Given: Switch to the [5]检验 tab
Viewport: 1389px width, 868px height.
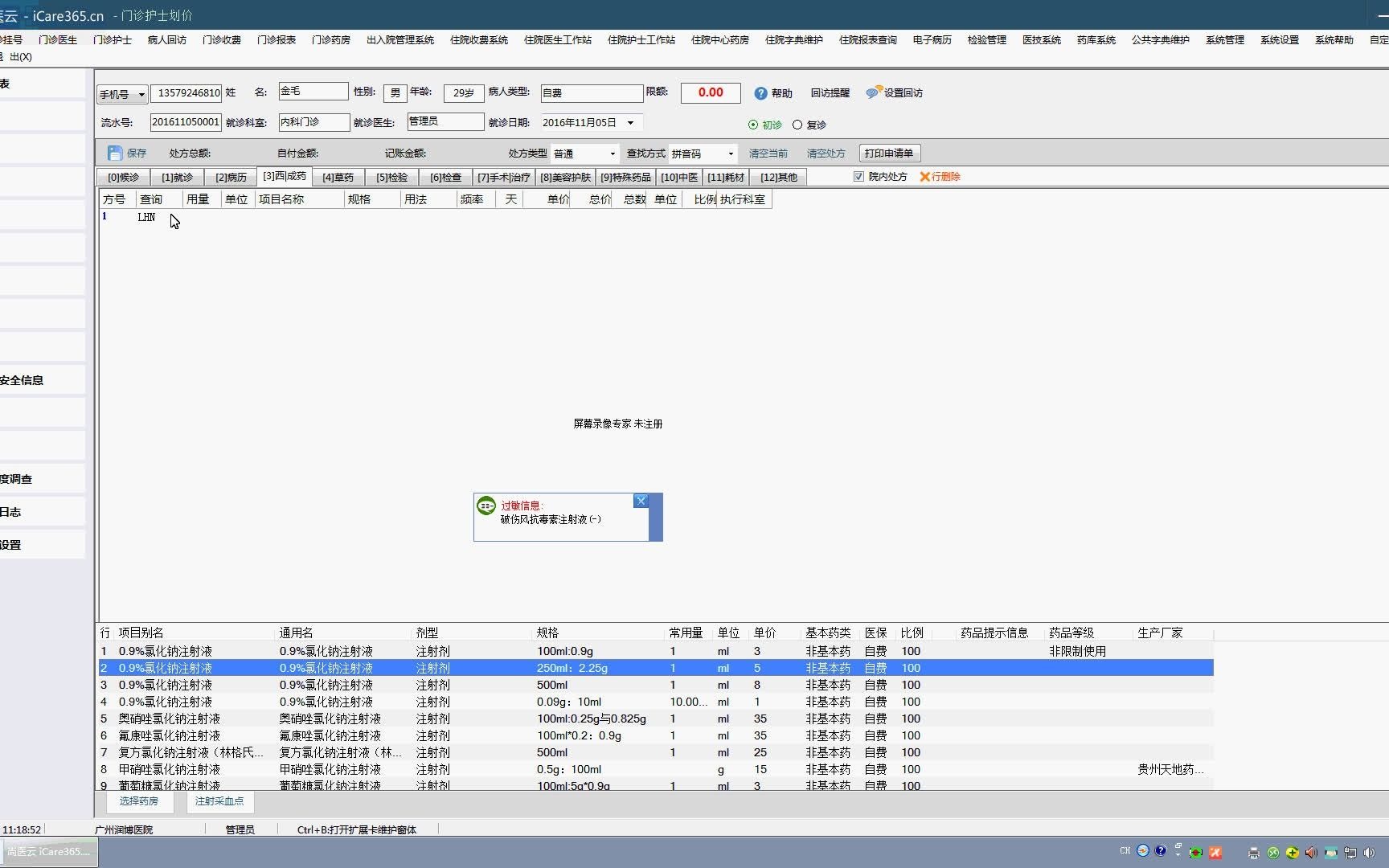Looking at the screenshot, I should [392, 178].
